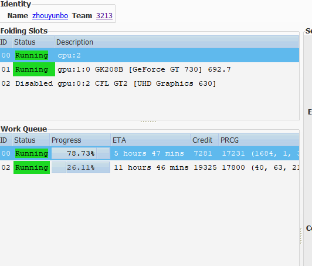Select the disabled UHD Graphics 630 slot

pos(150,83)
